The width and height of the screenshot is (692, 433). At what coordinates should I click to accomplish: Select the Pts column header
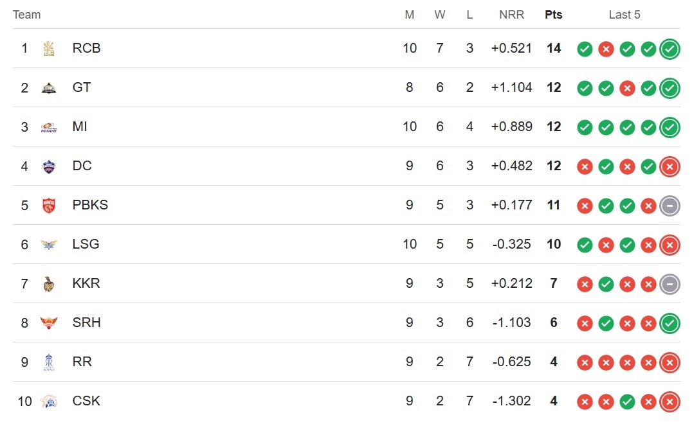pyautogui.click(x=554, y=15)
